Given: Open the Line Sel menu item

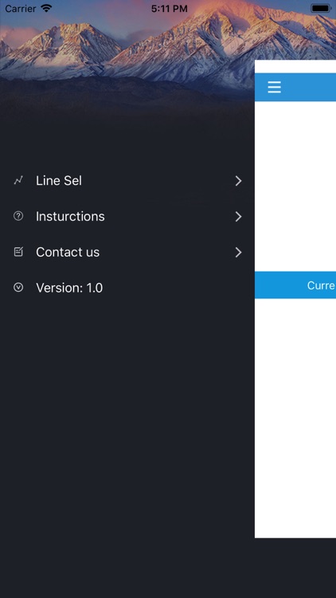Looking at the screenshot, I should [127, 181].
